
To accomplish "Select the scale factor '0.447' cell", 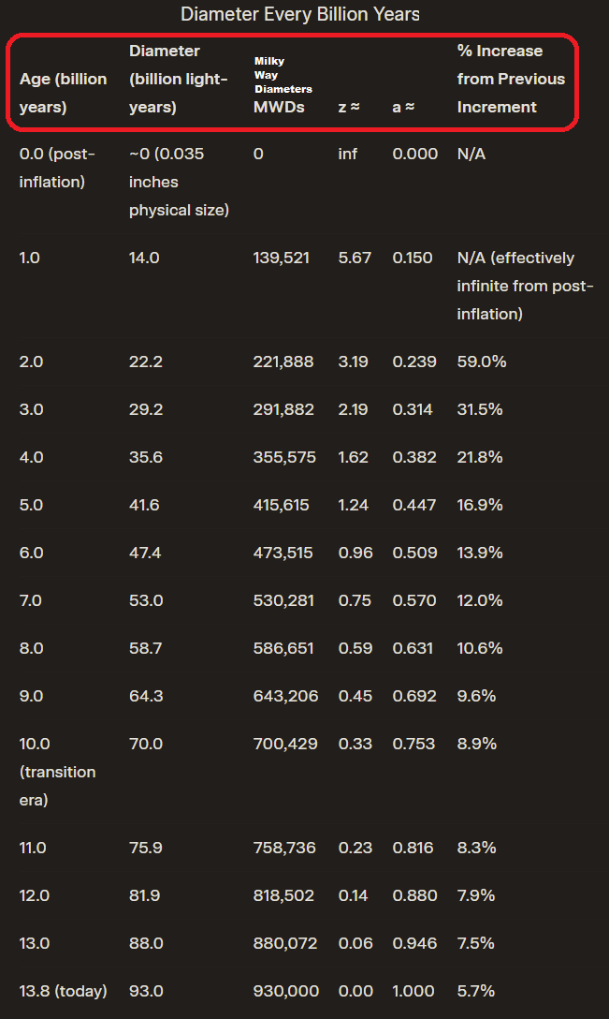I will [x=414, y=505].
